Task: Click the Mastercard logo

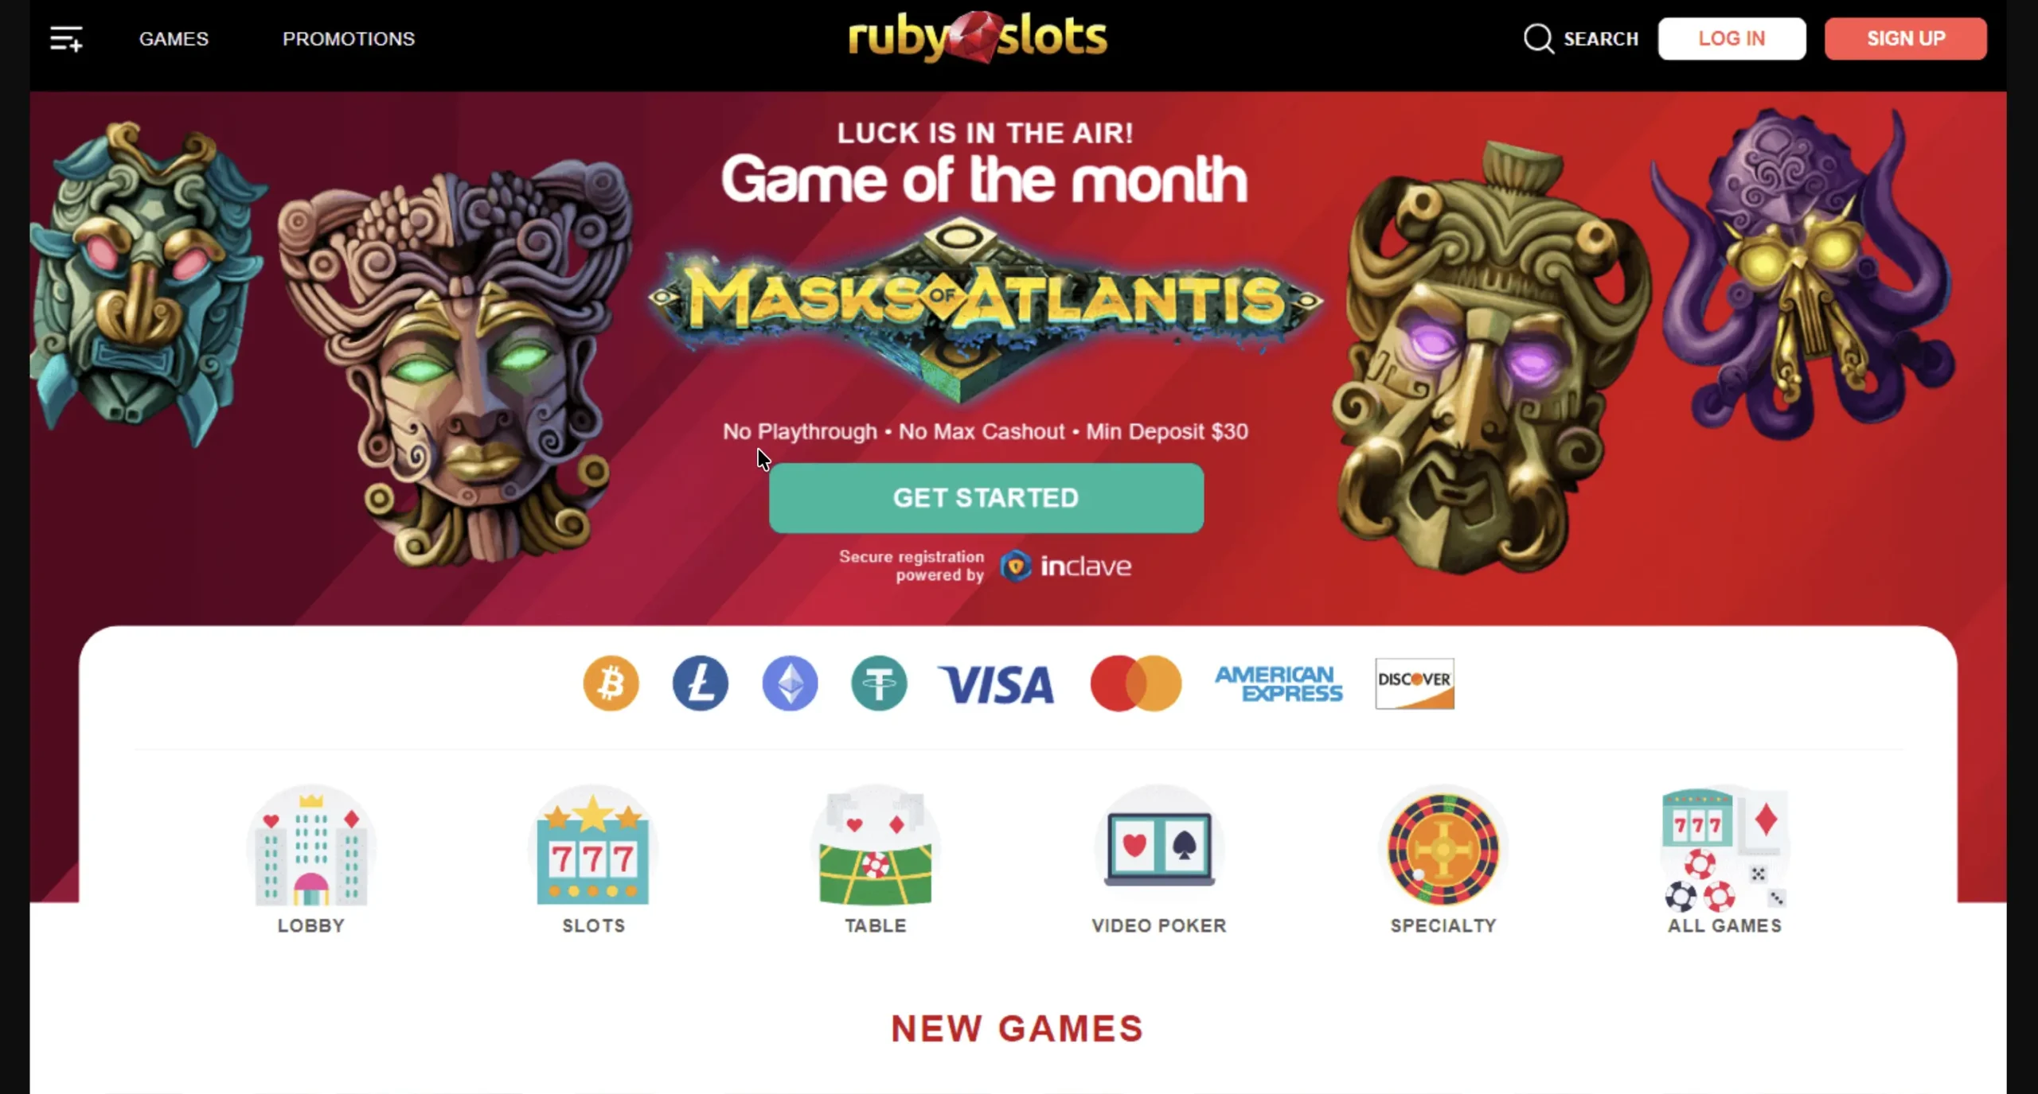Action: (1136, 683)
